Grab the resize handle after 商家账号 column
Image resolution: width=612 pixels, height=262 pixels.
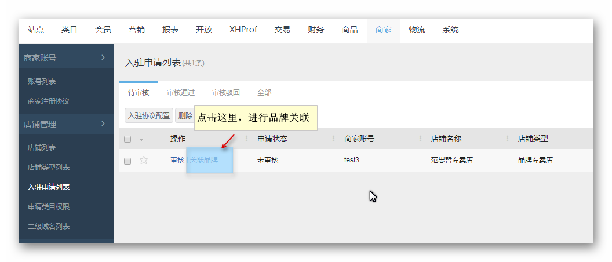coord(420,139)
